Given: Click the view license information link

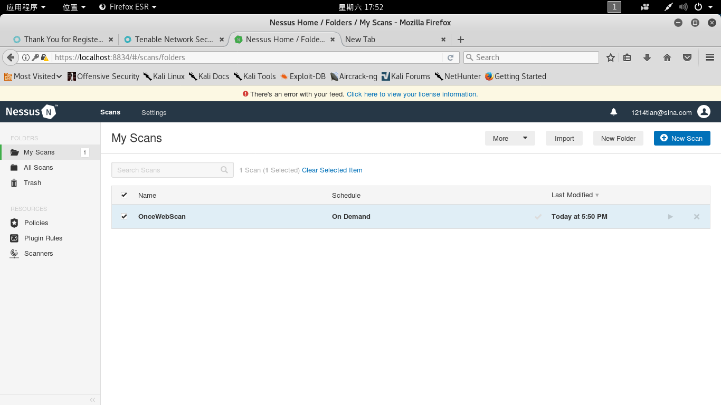Looking at the screenshot, I should point(412,94).
